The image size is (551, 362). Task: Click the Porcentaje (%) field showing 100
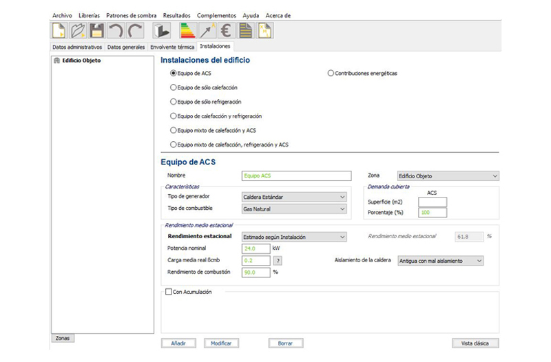point(433,213)
